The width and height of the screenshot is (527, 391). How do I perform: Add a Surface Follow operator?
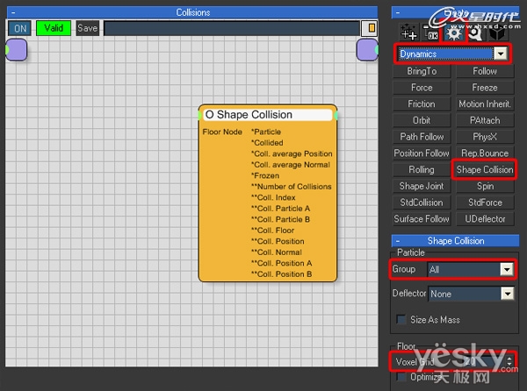[422, 219]
